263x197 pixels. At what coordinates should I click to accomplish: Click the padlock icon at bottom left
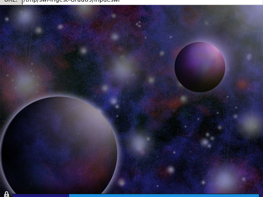click(x=7, y=194)
